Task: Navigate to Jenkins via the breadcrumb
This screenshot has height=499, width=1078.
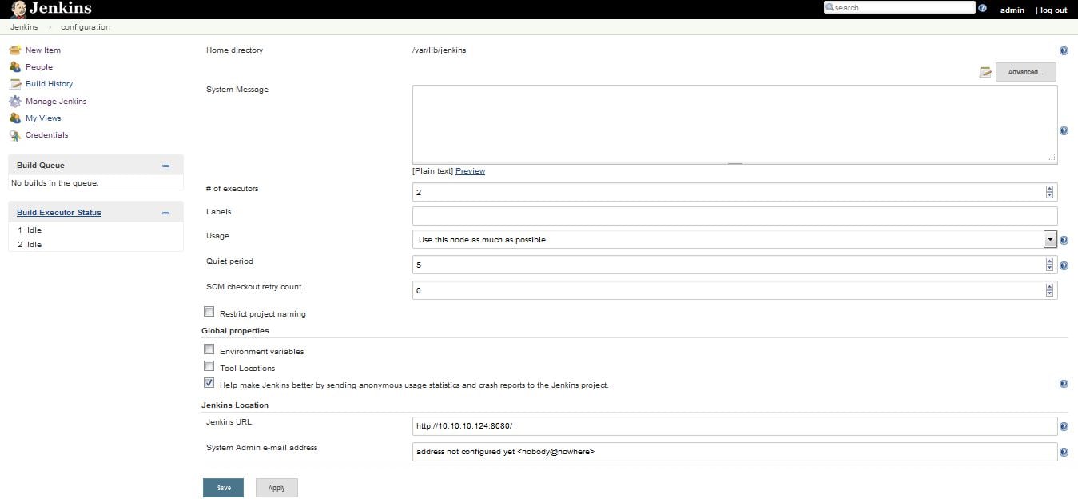Action: coord(23,26)
